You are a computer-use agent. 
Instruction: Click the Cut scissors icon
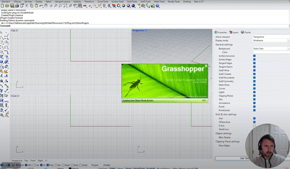click(27, 6)
